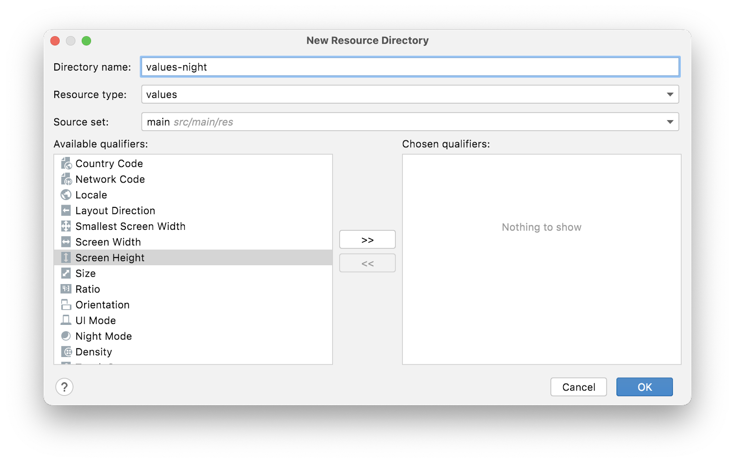Select UI Mode from the list

click(x=96, y=320)
